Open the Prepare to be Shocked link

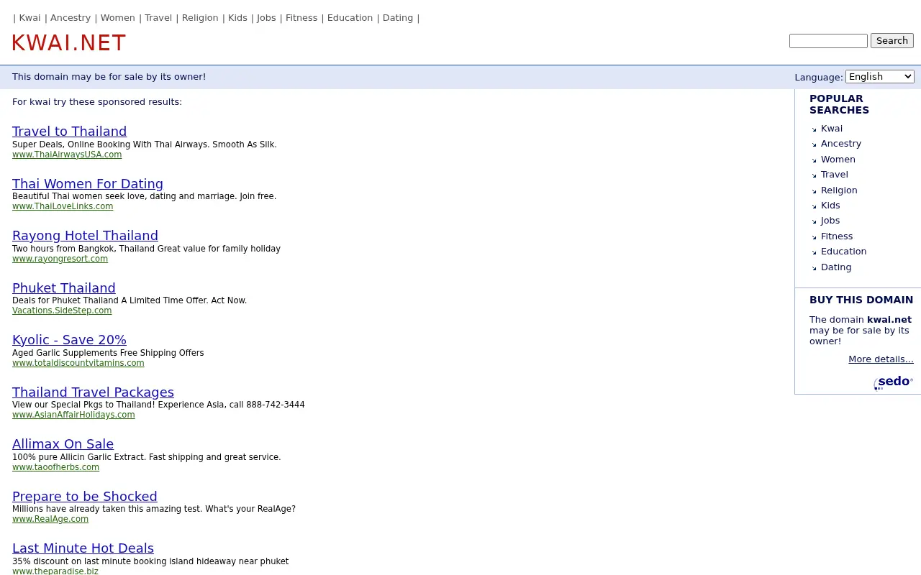point(84,497)
